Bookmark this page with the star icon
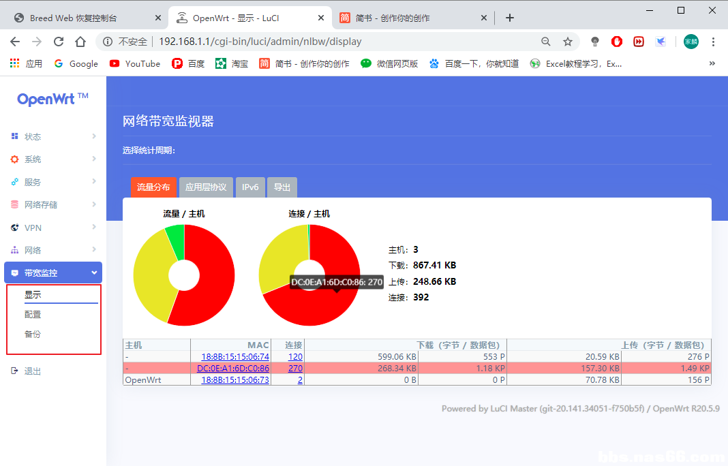Viewport: 728px width, 466px height. click(x=567, y=42)
